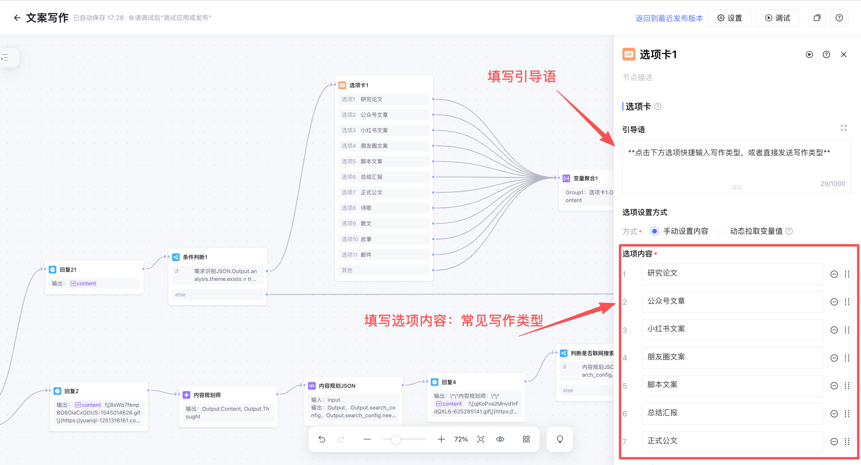Run node with play icon beside 选项卡1 title

click(x=809, y=55)
